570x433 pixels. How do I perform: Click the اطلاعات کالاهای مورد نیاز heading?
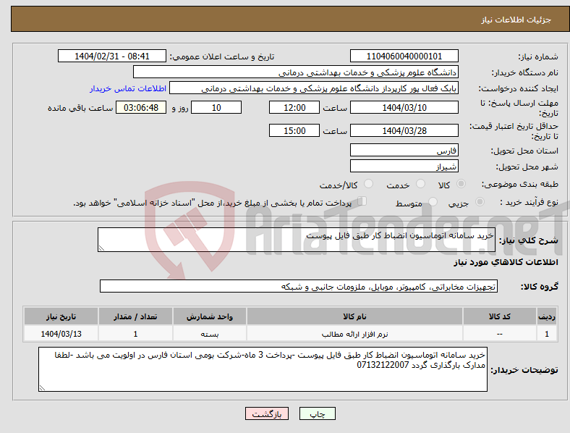pos(506,262)
